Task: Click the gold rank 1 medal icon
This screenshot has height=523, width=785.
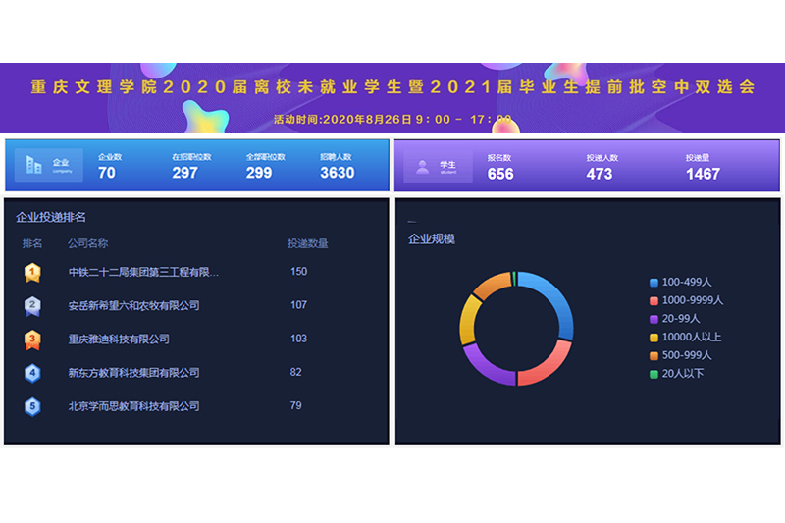Action: (x=32, y=272)
